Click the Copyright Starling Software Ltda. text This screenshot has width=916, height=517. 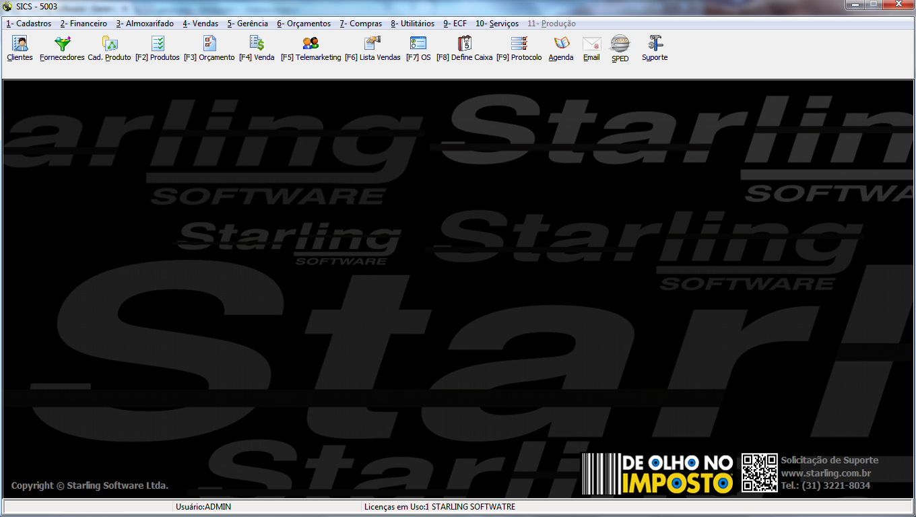point(90,485)
